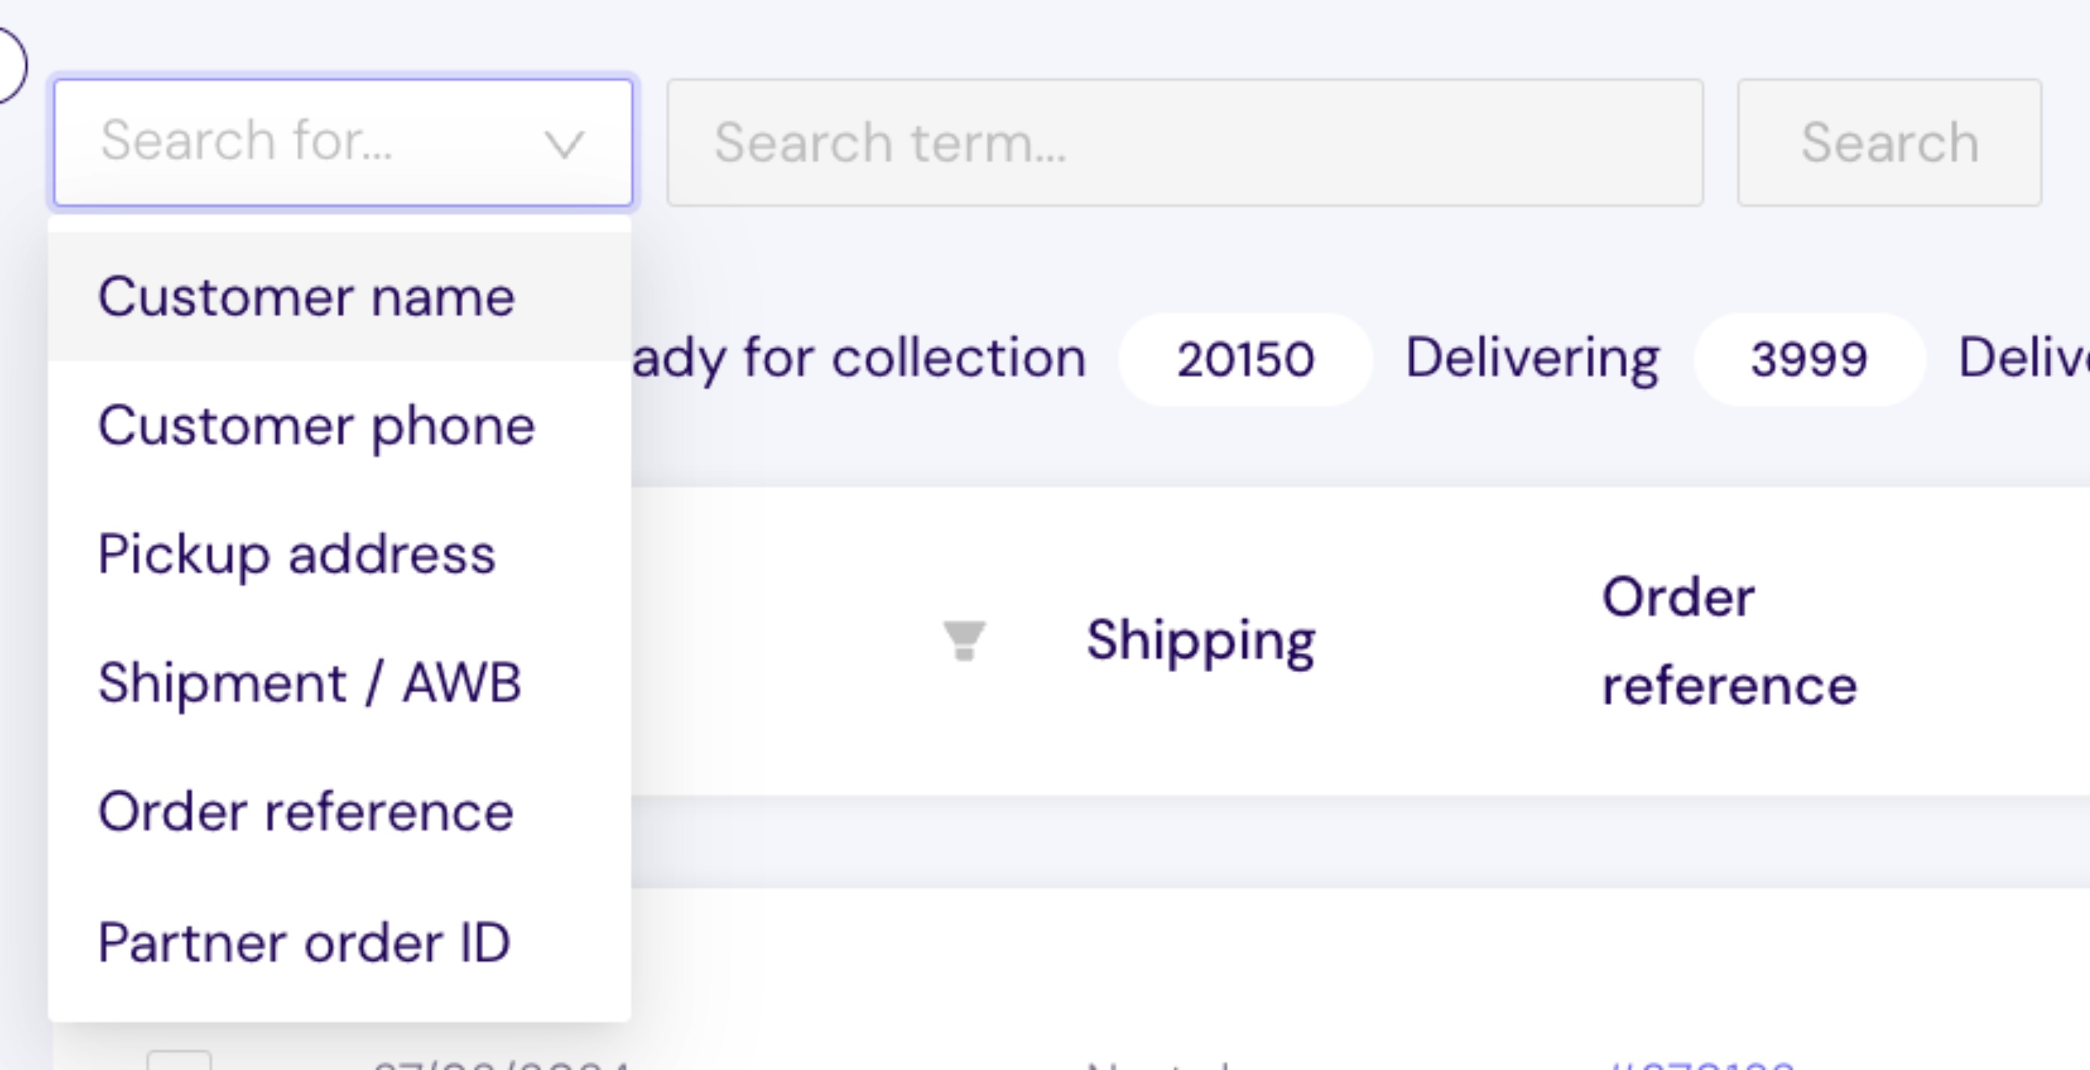Select the 'Shipment / AWB' option
This screenshot has width=2090, height=1070.
tap(339, 683)
